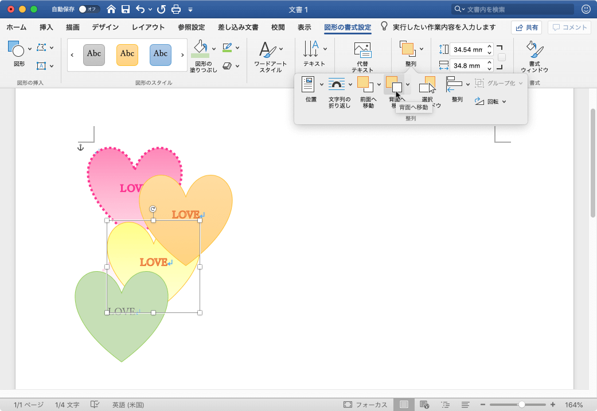This screenshot has width=597, height=411.
Task: Click the edit shape points icon
Action: [x=41, y=48]
